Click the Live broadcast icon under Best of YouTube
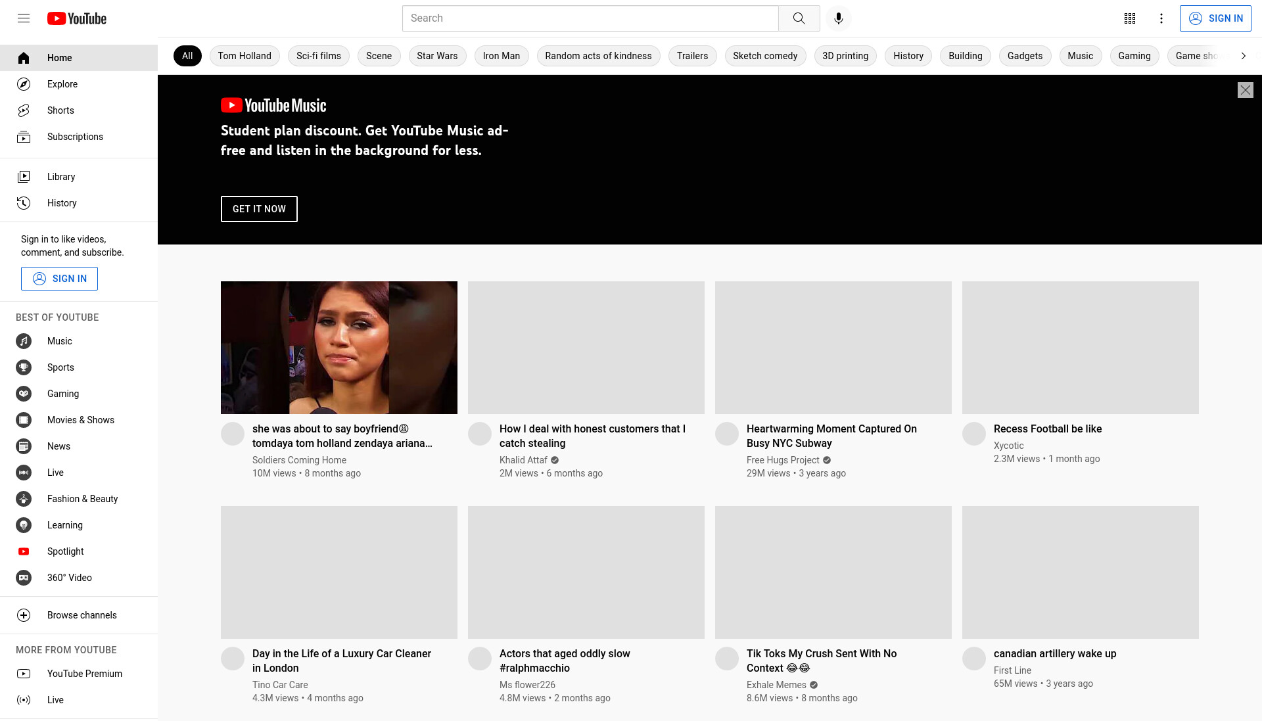Screen dimensions: 1262x721 tap(24, 473)
